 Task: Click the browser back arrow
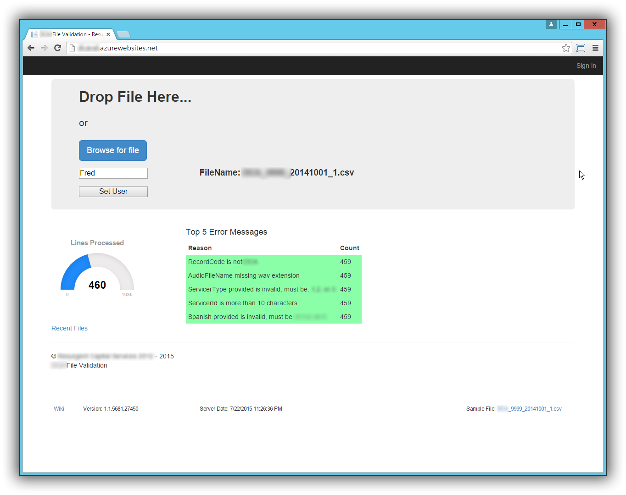coord(31,48)
